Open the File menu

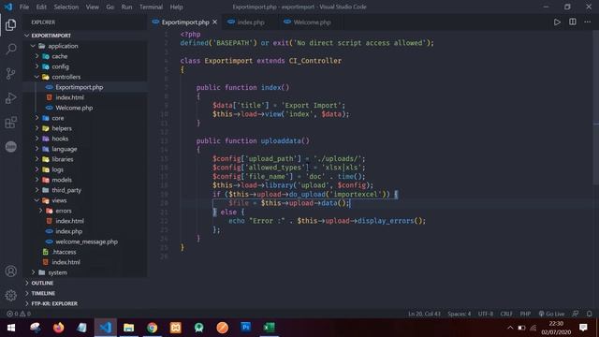[24, 7]
